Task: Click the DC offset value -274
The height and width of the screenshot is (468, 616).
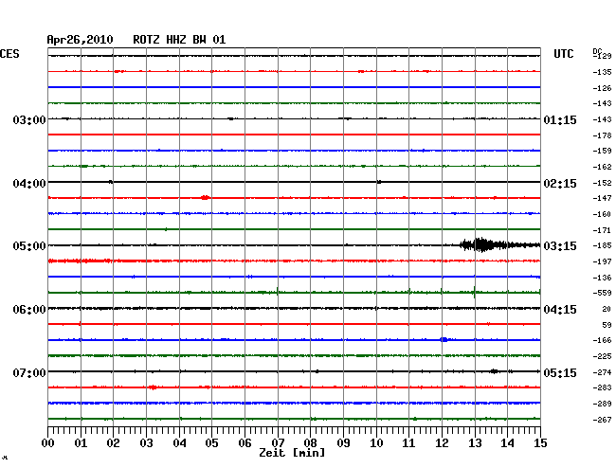Action: pos(602,372)
